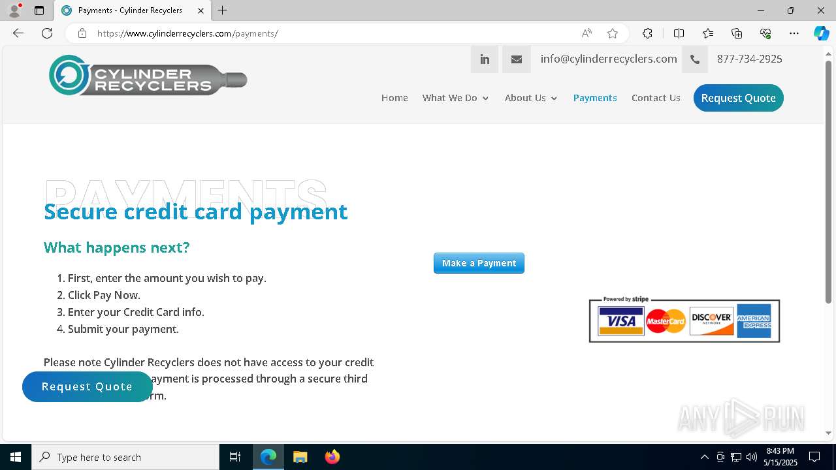Open clock showing 8:43 PM
Viewport: 836px width, 470px height.
[780, 456]
